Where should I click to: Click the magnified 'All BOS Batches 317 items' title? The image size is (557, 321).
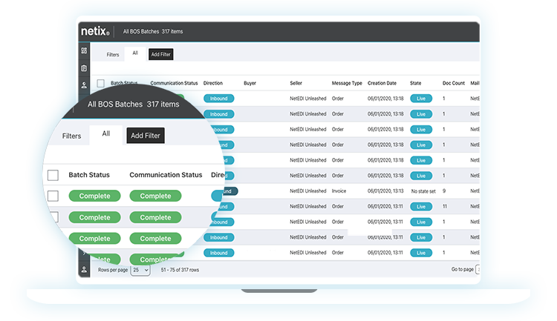point(133,105)
